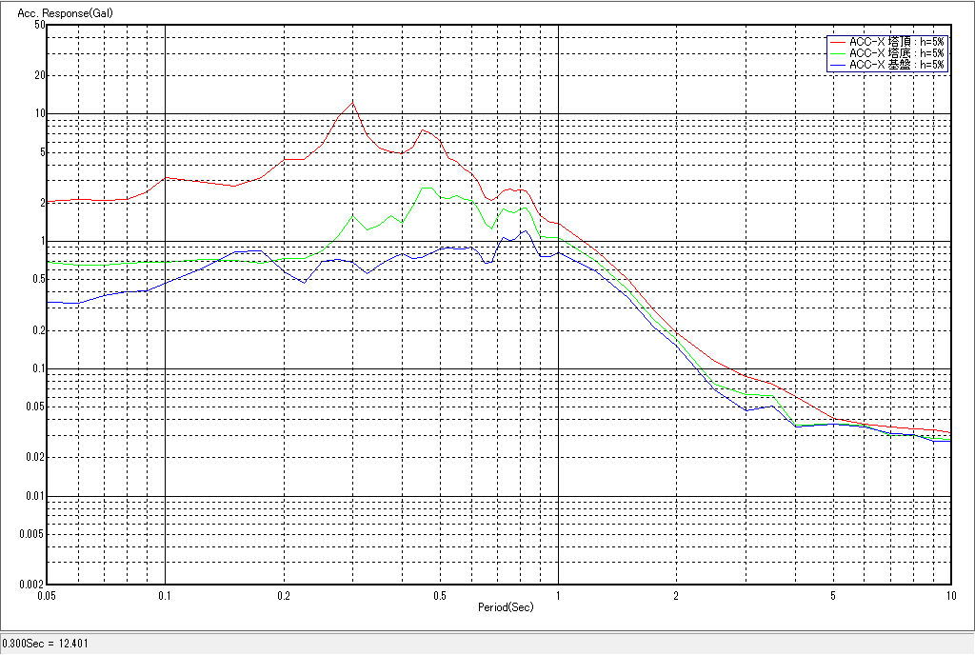Click the green line sample in legend
This screenshot has height=655, width=975.
coord(838,53)
